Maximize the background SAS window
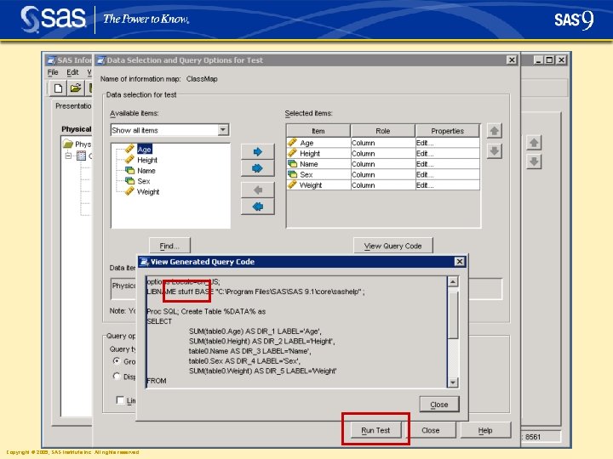The height and width of the screenshot is (459, 613). click(549, 59)
